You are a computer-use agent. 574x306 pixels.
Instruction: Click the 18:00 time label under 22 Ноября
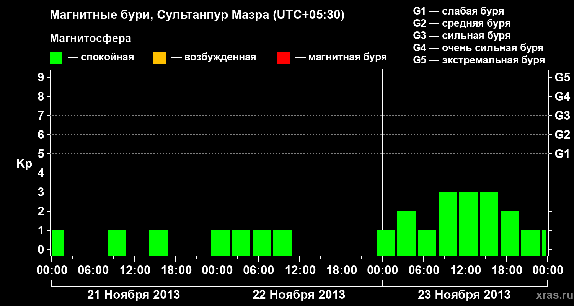point(341,270)
